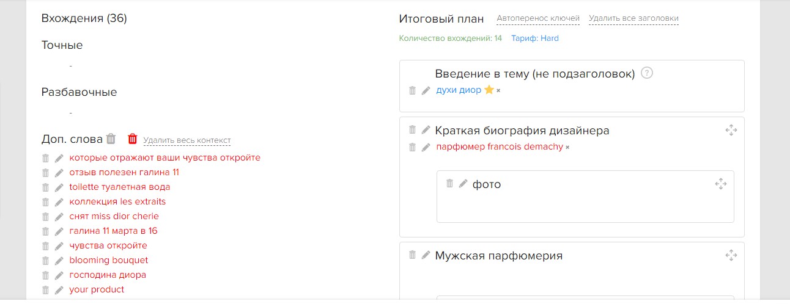Edit the keyword 'toilette туалетная вода'
This screenshot has width=790, height=304.
coord(59,187)
